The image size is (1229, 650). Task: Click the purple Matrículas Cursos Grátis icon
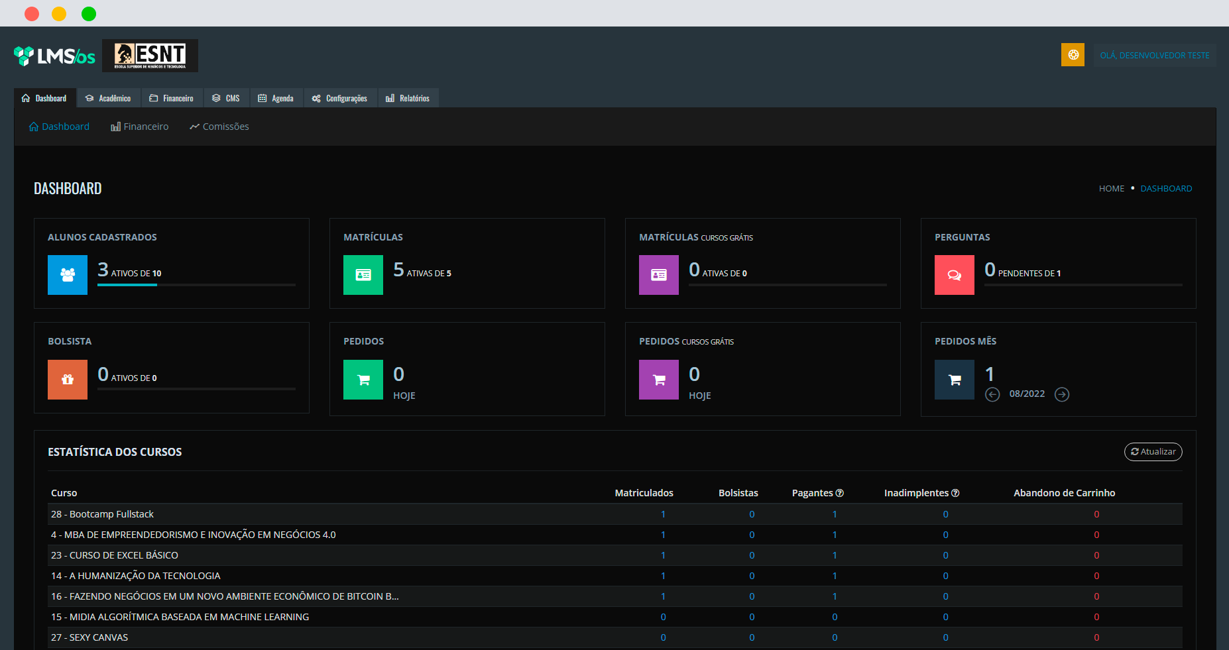point(659,275)
